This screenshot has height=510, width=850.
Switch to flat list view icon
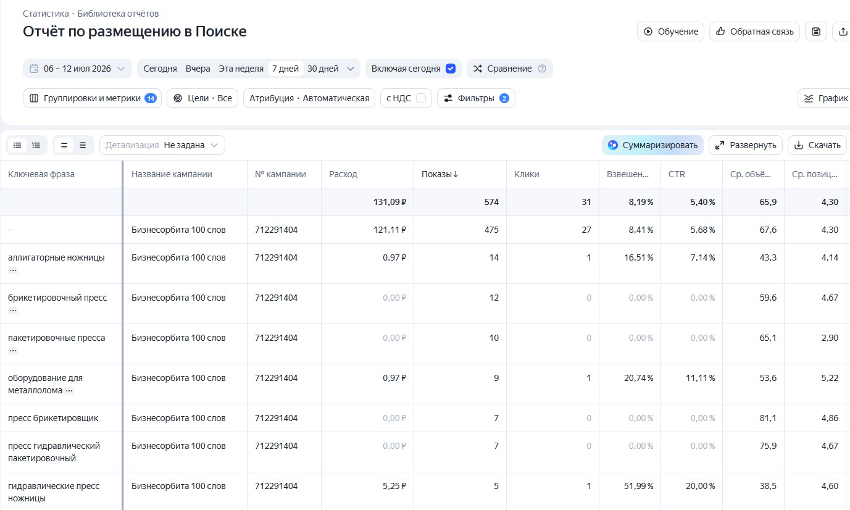coord(17,145)
